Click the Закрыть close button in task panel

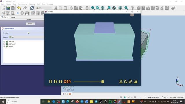(x=30, y=24)
